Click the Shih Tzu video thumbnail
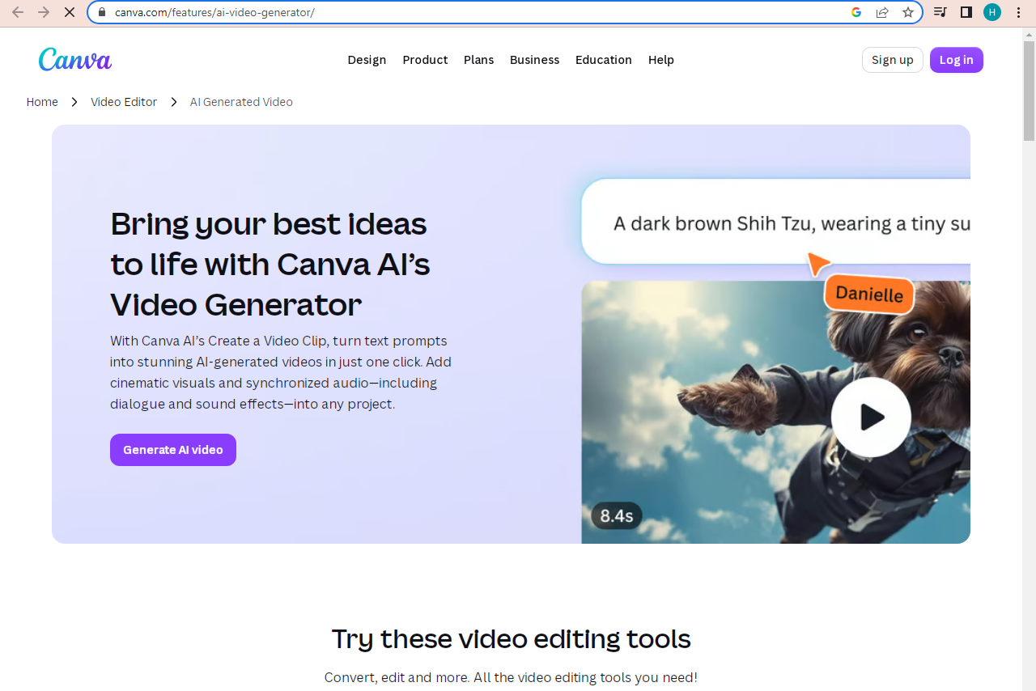Image resolution: width=1036 pixels, height=691 pixels. 775,412
